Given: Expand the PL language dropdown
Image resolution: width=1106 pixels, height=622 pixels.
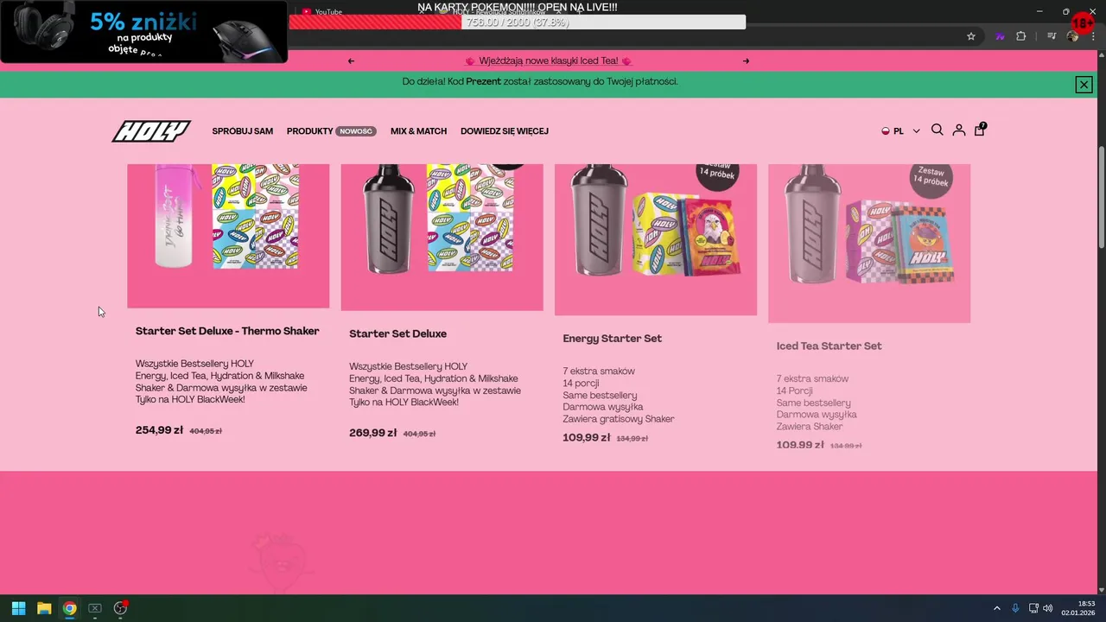Looking at the screenshot, I should (x=901, y=131).
